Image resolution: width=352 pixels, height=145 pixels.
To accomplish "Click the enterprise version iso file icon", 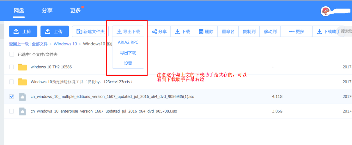I will point(22,111).
